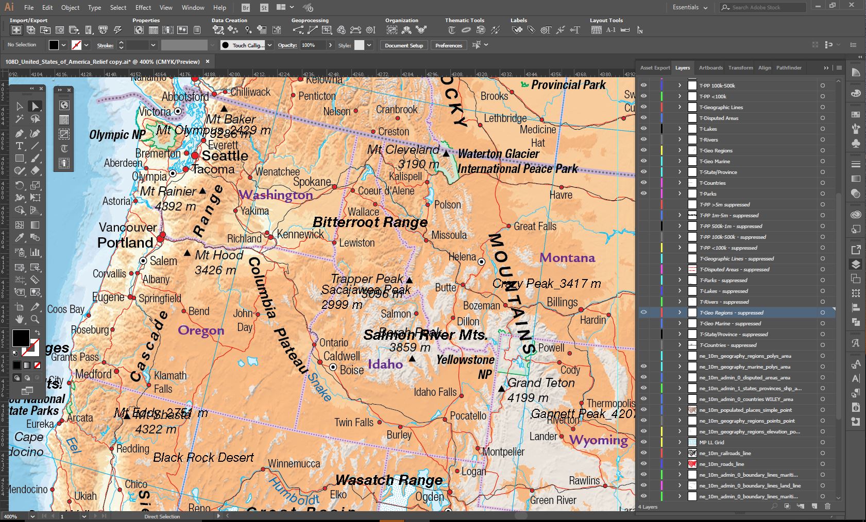Click the Document Setup button

404,45
